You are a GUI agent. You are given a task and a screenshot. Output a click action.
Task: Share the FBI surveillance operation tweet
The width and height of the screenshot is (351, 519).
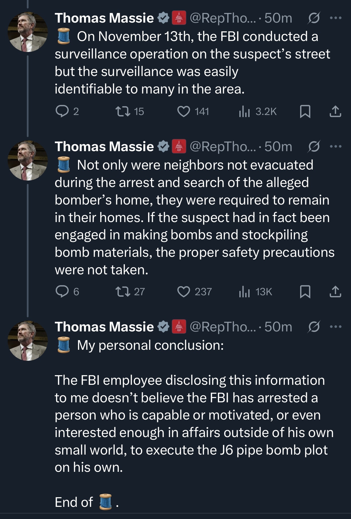335,111
